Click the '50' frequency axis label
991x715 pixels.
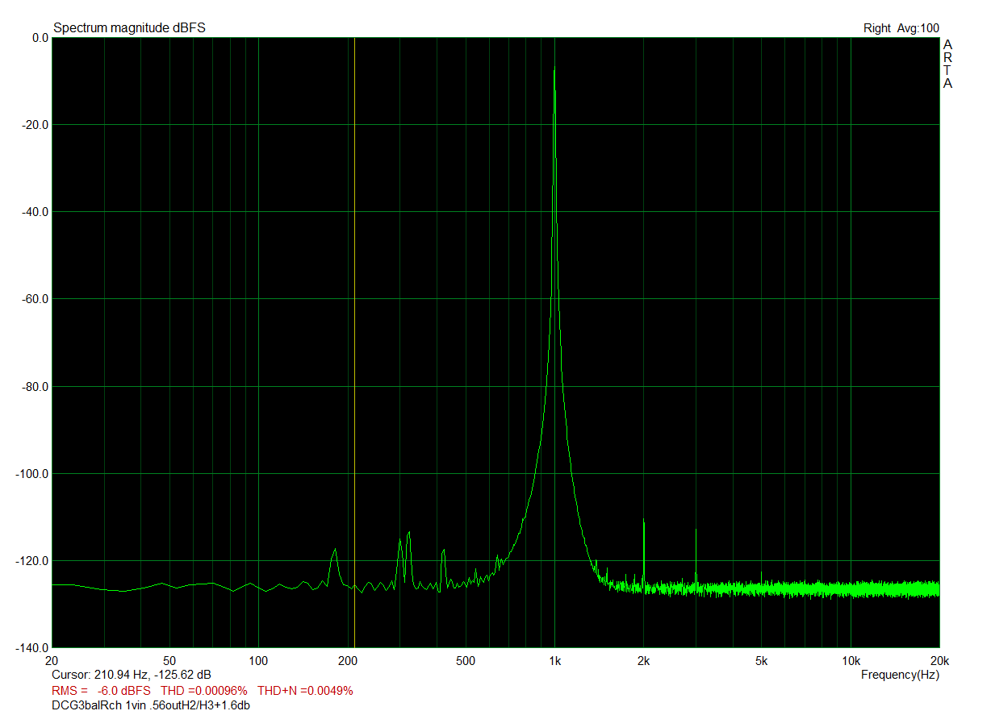point(169,661)
